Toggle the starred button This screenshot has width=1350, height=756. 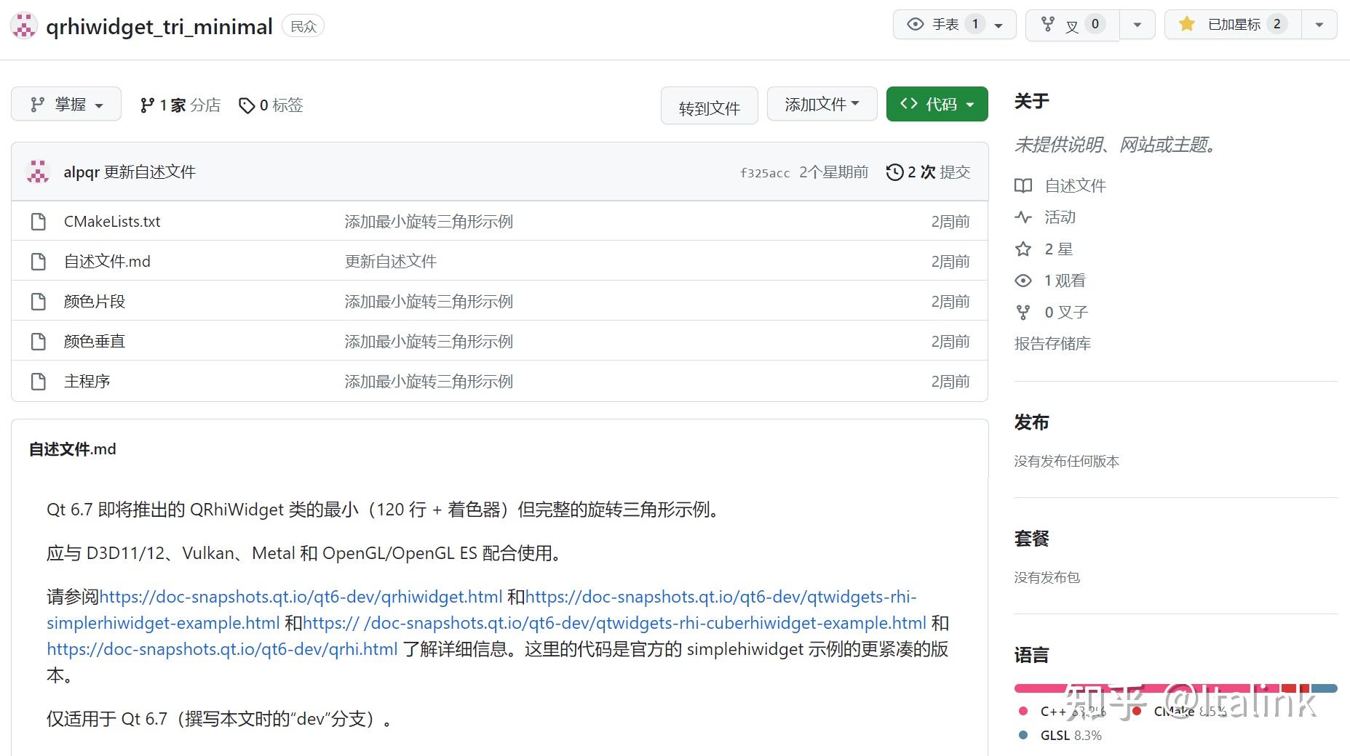pos(1233,25)
